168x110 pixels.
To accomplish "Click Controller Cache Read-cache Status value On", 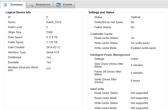I will pyautogui.click(x=133, y=38).
